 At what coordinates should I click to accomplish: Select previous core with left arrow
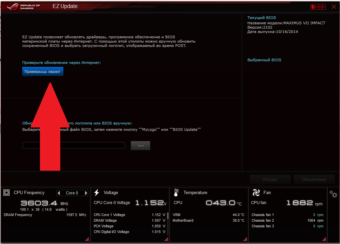click(59, 193)
